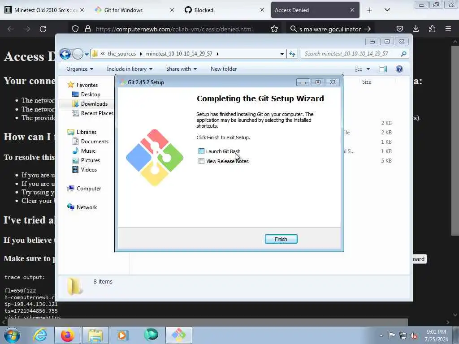Open Include in library menu
Screen dimensions: 459x344
pos(130,69)
